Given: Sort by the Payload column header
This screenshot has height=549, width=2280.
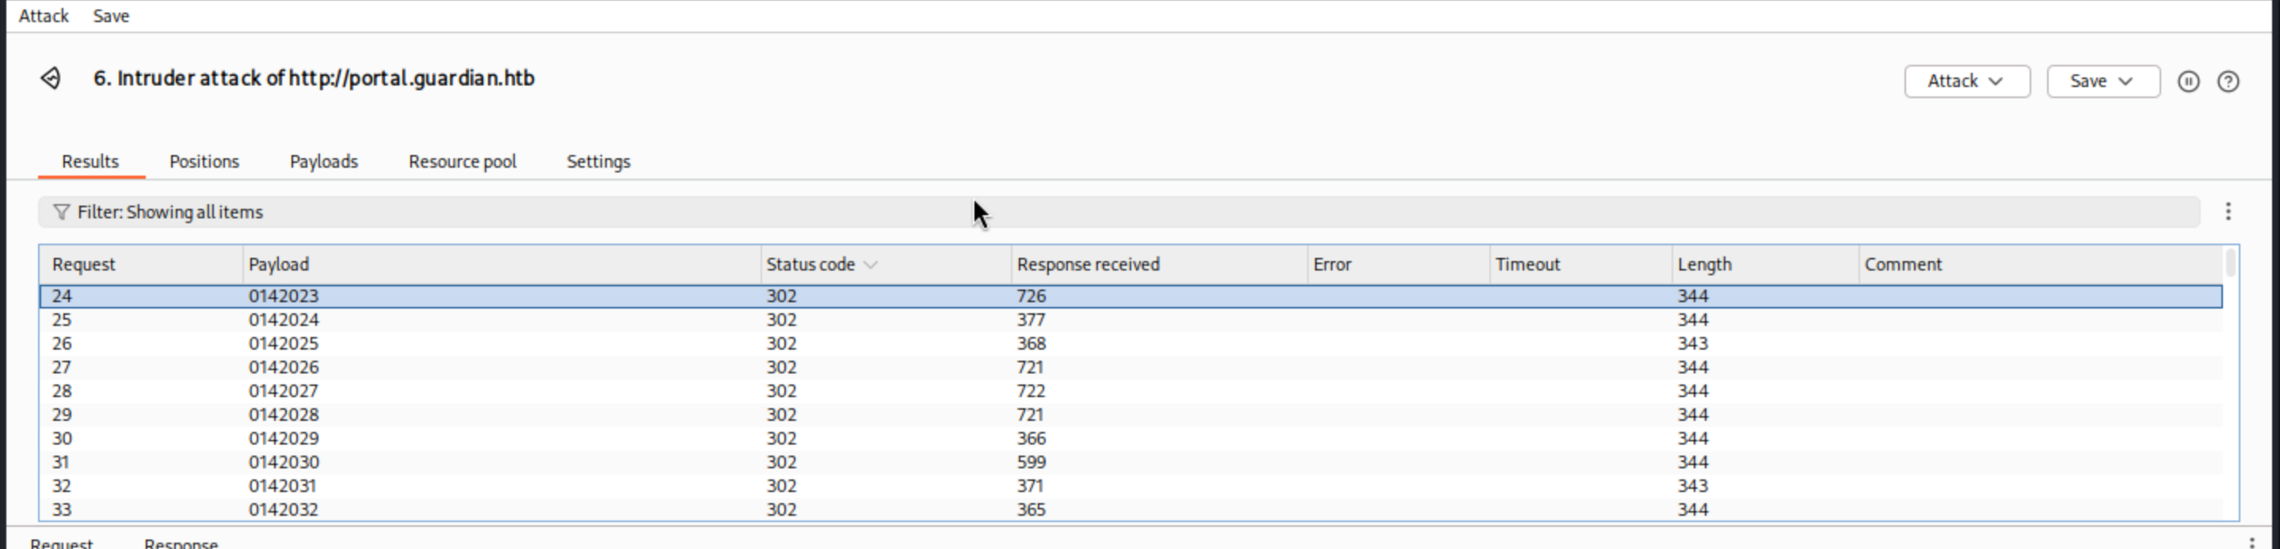Looking at the screenshot, I should [x=279, y=264].
